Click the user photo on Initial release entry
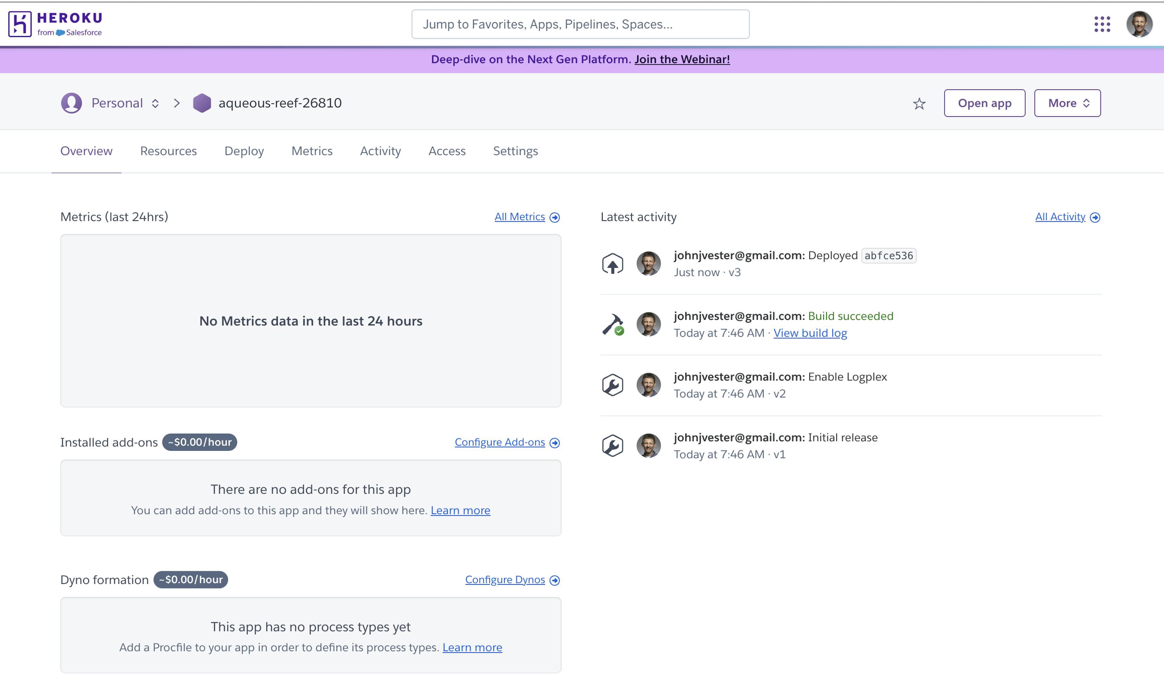This screenshot has height=692, width=1164. click(648, 446)
